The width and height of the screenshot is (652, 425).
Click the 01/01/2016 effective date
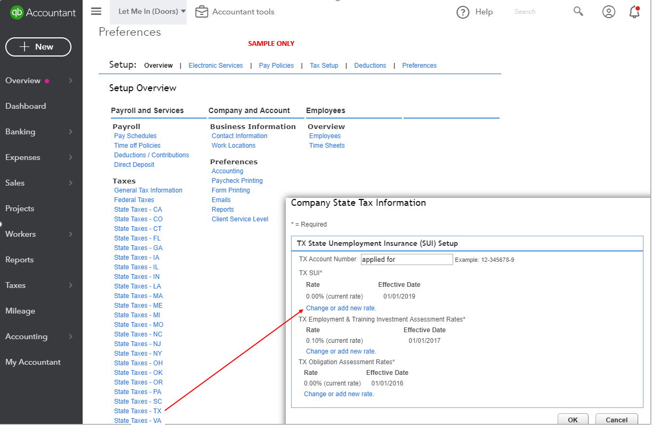click(x=388, y=383)
